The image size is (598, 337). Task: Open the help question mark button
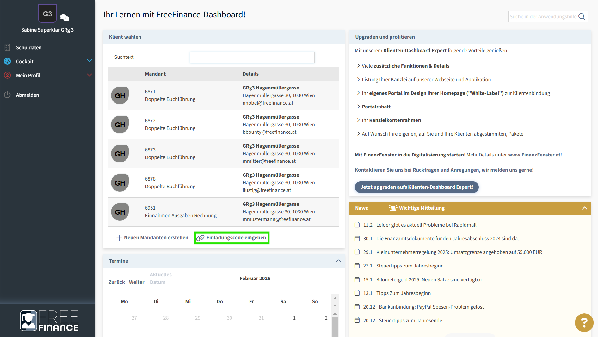[x=584, y=322]
